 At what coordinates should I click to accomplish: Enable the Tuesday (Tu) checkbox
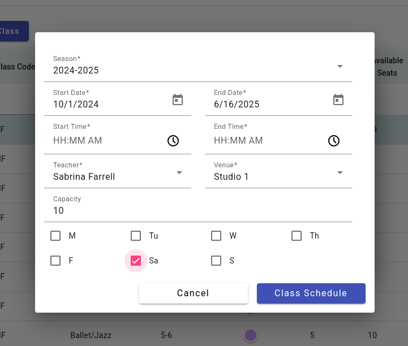coord(136,236)
